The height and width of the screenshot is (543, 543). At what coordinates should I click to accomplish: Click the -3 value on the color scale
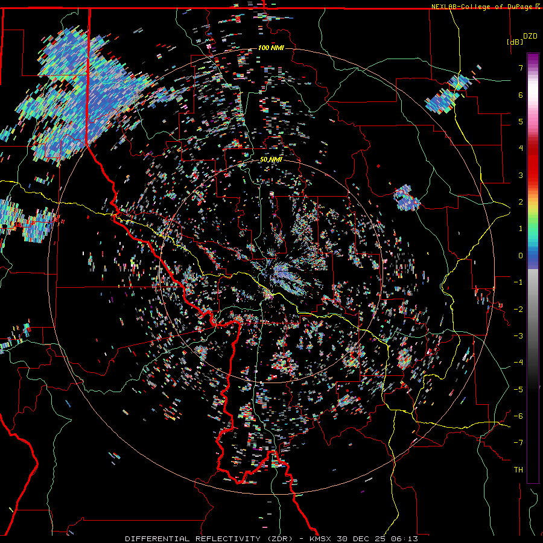point(518,336)
